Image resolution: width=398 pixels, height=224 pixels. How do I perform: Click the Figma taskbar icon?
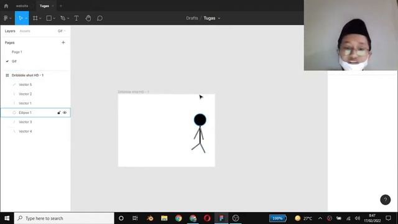pos(221,218)
